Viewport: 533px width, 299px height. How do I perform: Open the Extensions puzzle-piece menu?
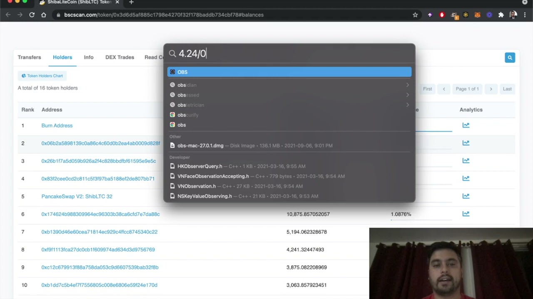coord(501,15)
